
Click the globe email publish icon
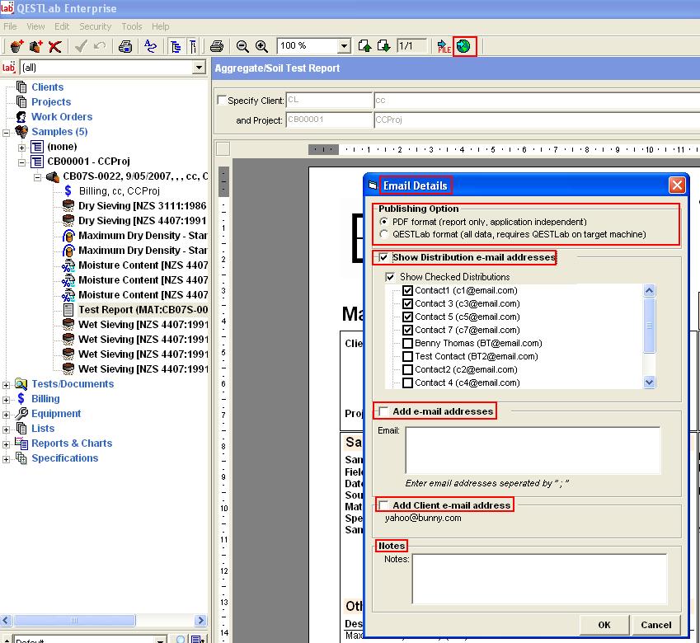(x=465, y=46)
